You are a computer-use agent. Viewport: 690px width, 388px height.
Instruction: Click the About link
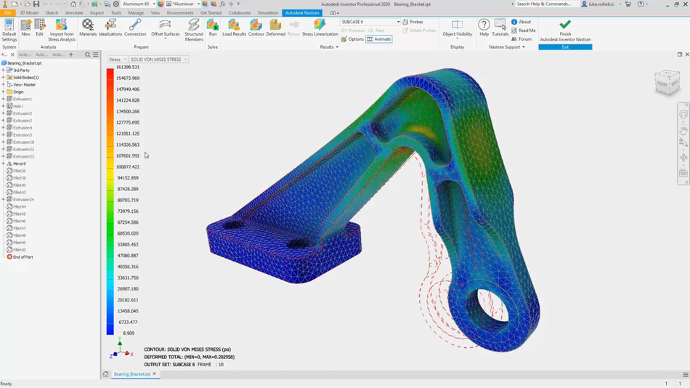521,22
